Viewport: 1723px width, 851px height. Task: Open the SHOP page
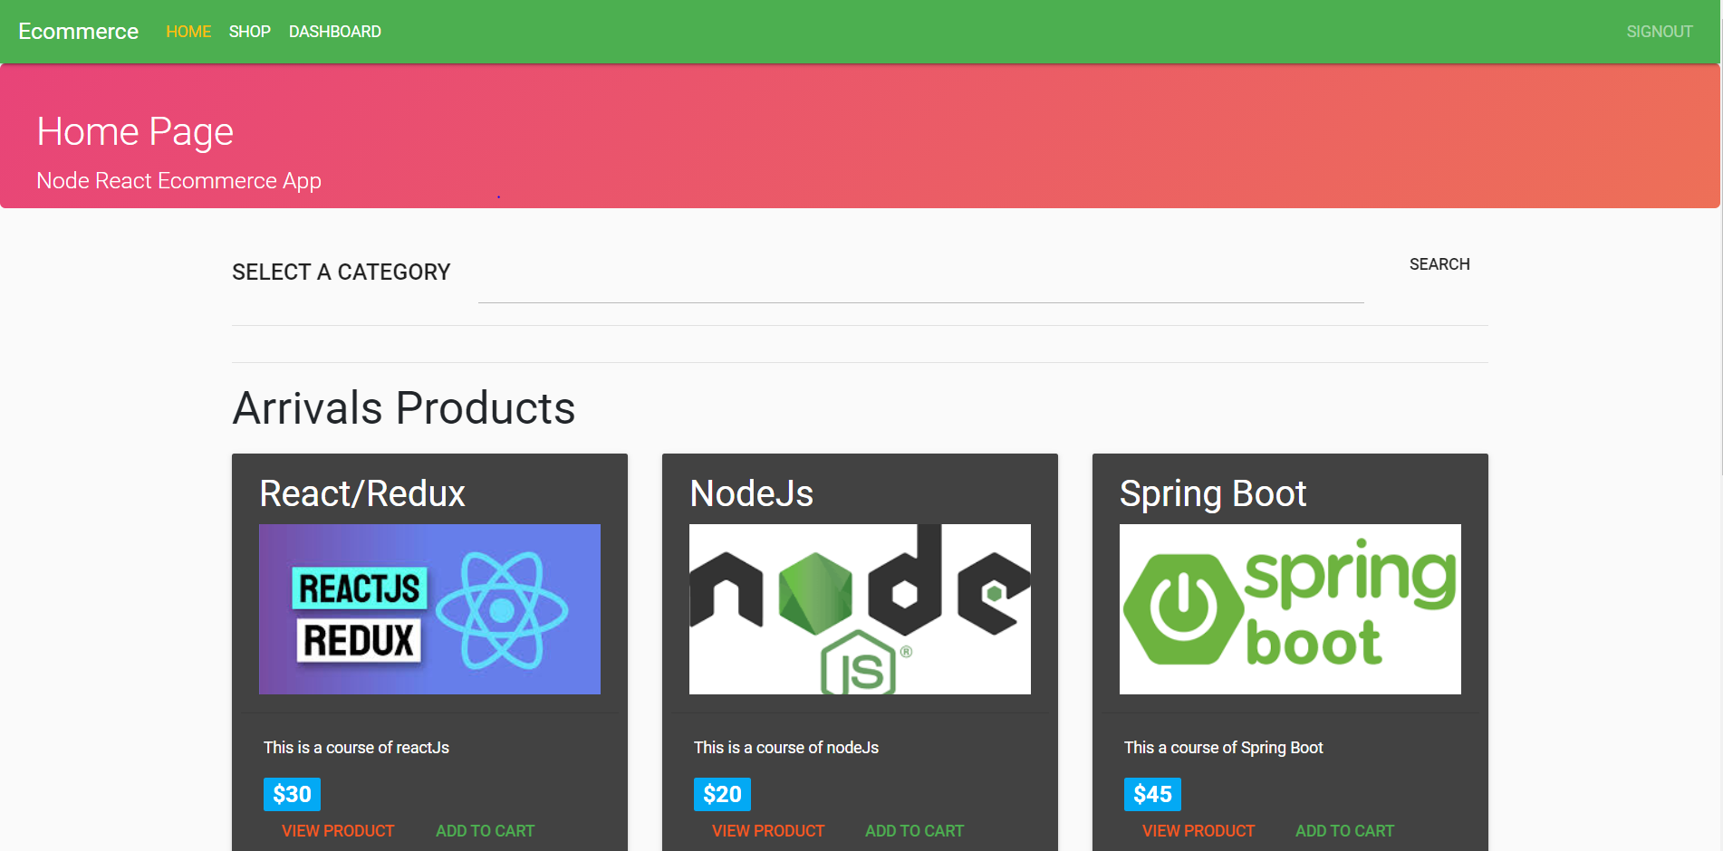pyautogui.click(x=249, y=32)
